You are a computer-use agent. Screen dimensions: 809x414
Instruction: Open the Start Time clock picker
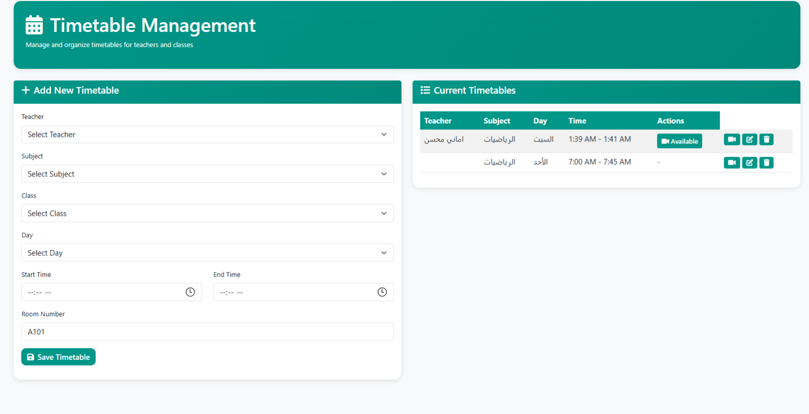pyautogui.click(x=190, y=292)
